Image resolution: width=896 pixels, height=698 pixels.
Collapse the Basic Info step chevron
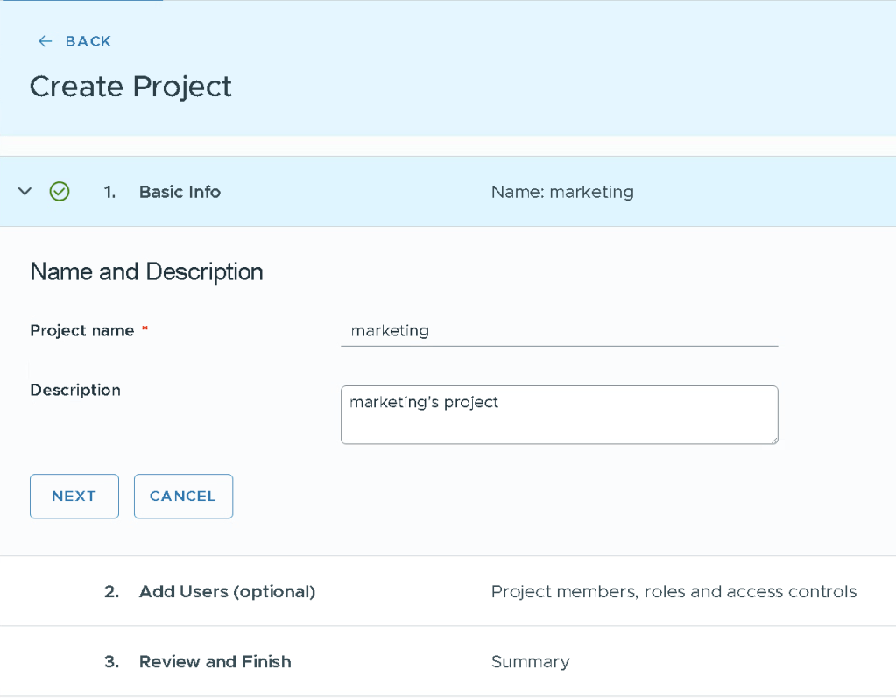[25, 192]
